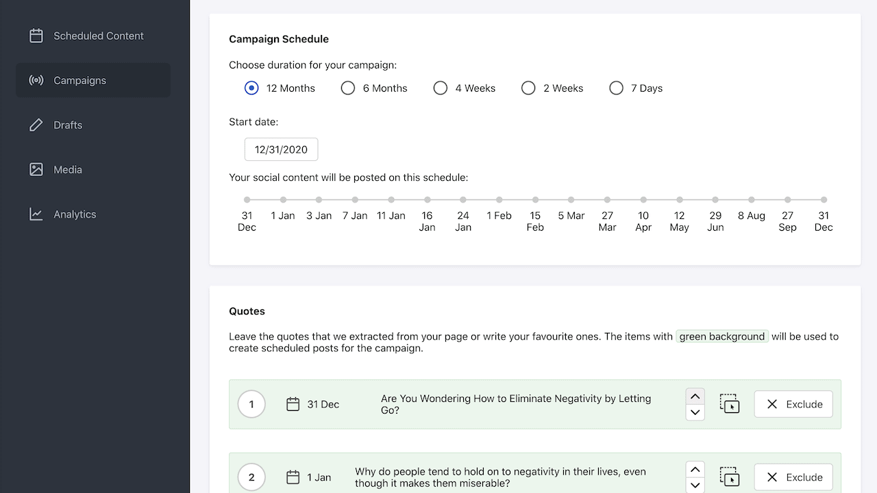Pick the 7 Days duration radio button
The image size is (877, 493).
pos(616,88)
